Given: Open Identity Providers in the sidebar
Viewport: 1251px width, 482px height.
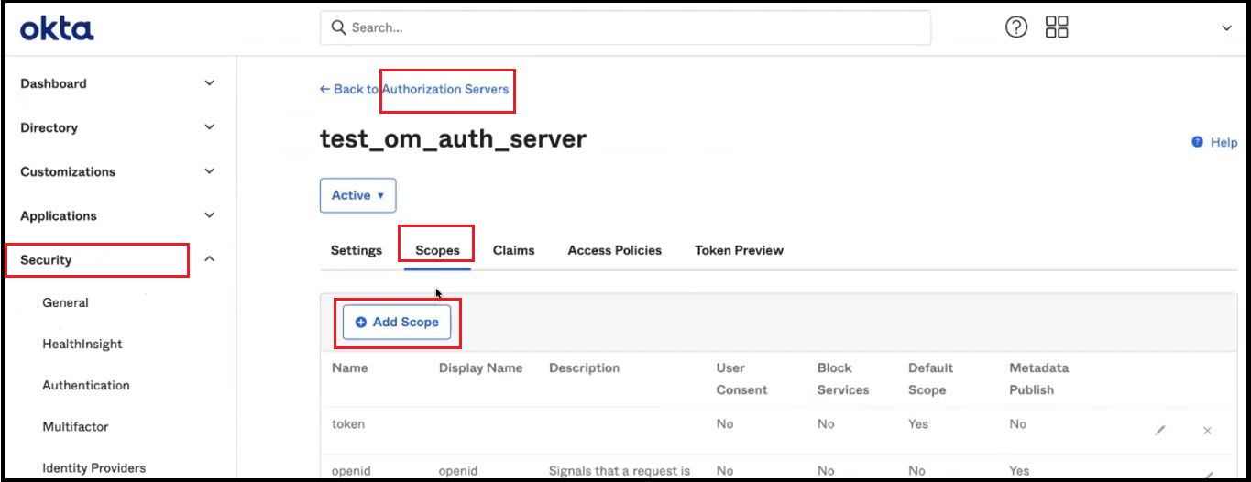Looking at the screenshot, I should (93, 467).
